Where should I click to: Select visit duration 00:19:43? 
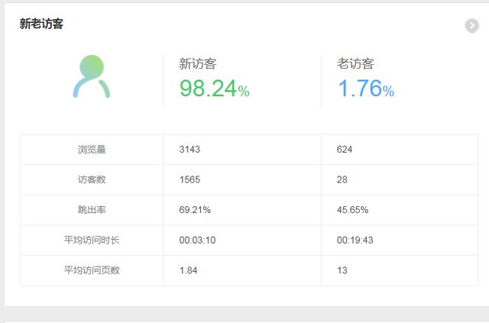(x=355, y=240)
